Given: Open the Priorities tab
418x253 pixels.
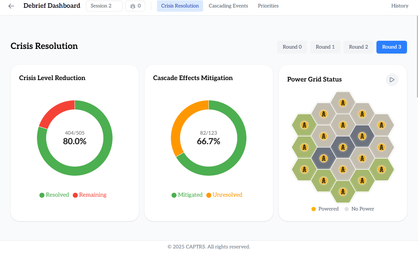Looking at the screenshot, I should 268,6.
